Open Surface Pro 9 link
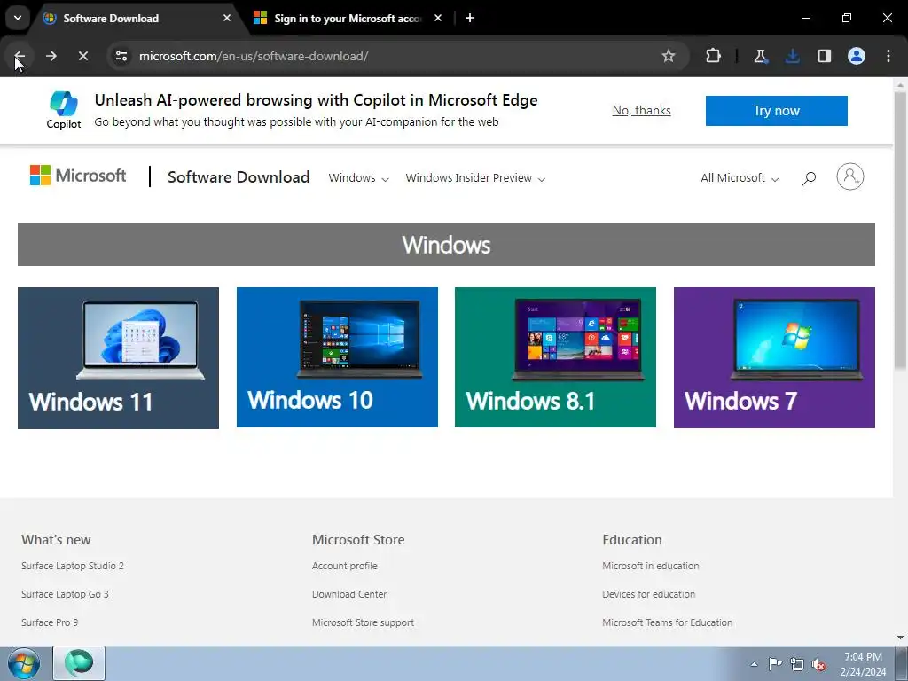The width and height of the screenshot is (908, 681). (50, 622)
